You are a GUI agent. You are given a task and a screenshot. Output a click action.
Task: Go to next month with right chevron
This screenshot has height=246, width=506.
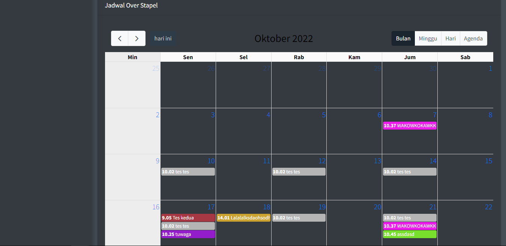pyautogui.click(x=137, y=39)
